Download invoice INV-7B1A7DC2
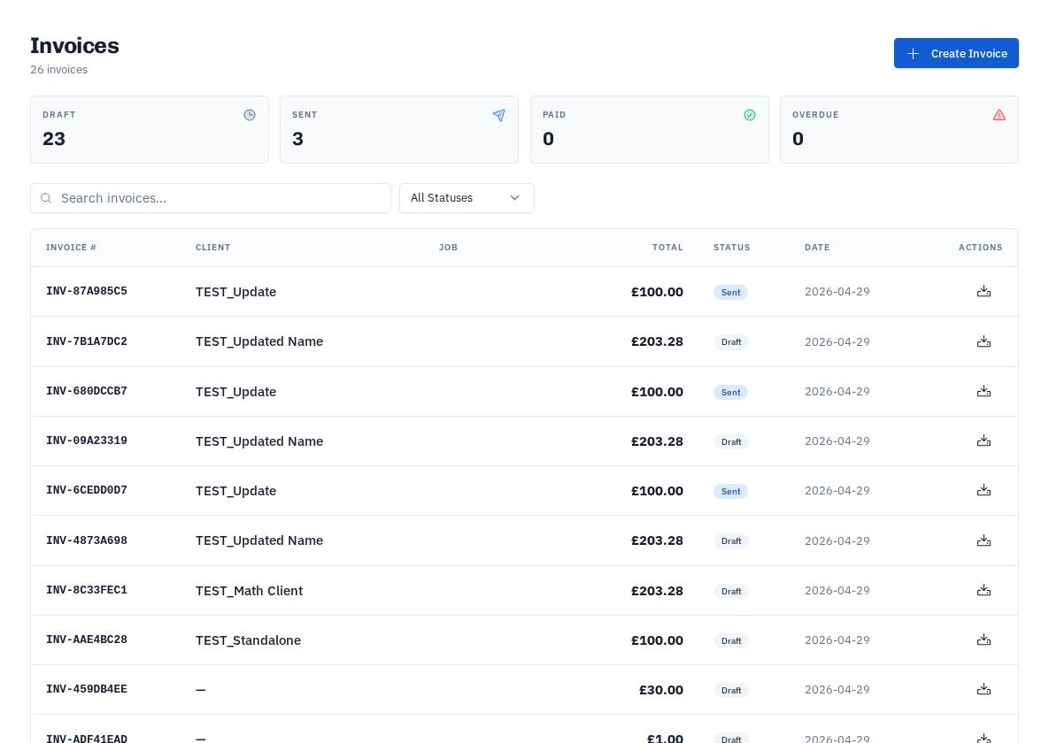Screen dimensions: 1049x743 coord(983,341)
